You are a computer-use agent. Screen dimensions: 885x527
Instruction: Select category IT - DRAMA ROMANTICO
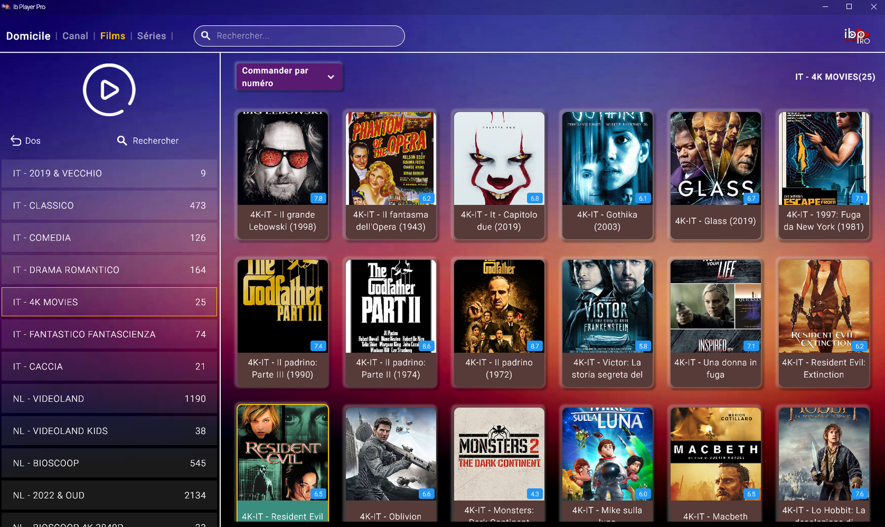point(110,270)
